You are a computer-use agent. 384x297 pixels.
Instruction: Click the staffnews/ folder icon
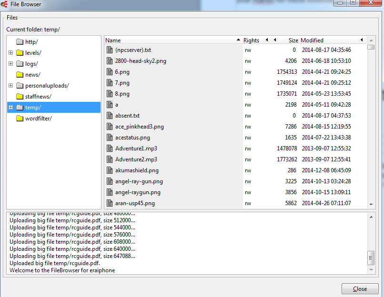[x=20, y=97]
